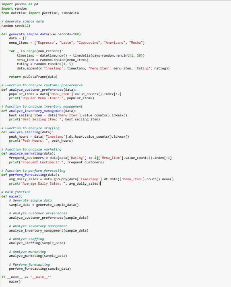This screenshot has height=287, width=231.
Task: Click the 'if __name__ == "__main__":' line
Action: [x=27, y=277]
